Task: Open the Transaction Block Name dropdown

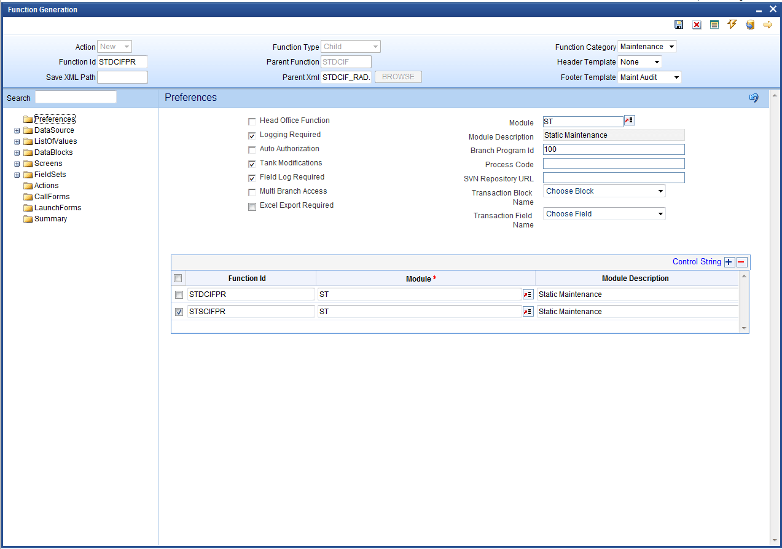Action: coord(604,191)
